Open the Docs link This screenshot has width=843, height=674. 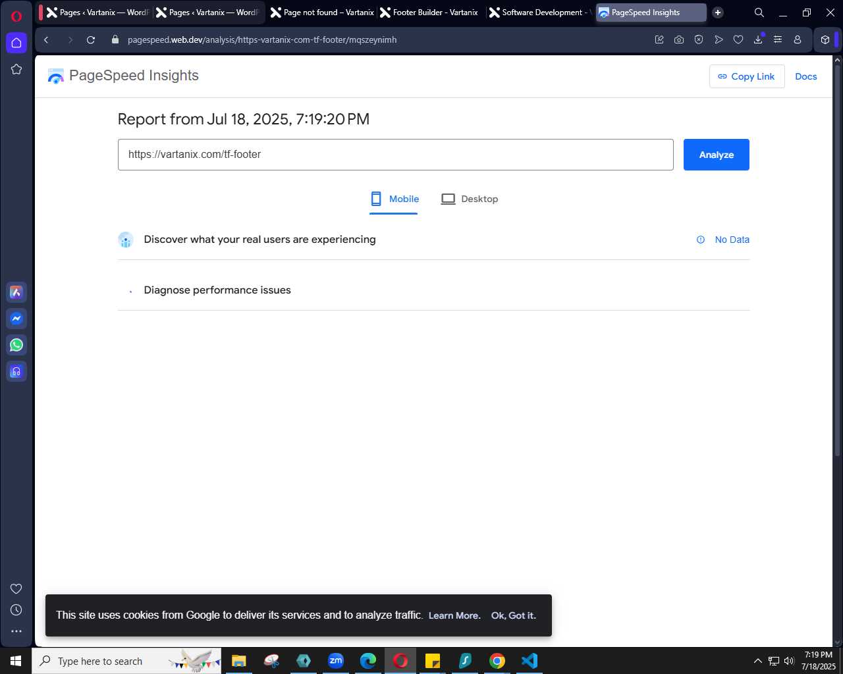coord(806,76)
